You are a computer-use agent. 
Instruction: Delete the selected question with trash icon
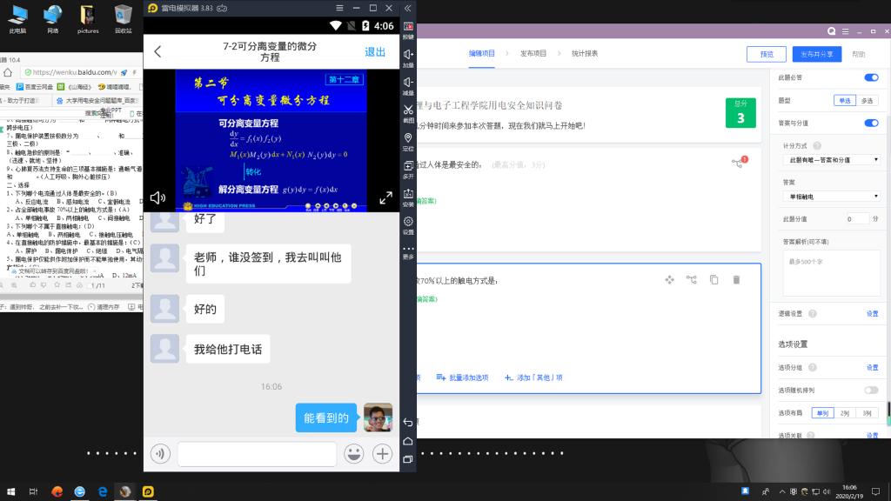(736, 279)
